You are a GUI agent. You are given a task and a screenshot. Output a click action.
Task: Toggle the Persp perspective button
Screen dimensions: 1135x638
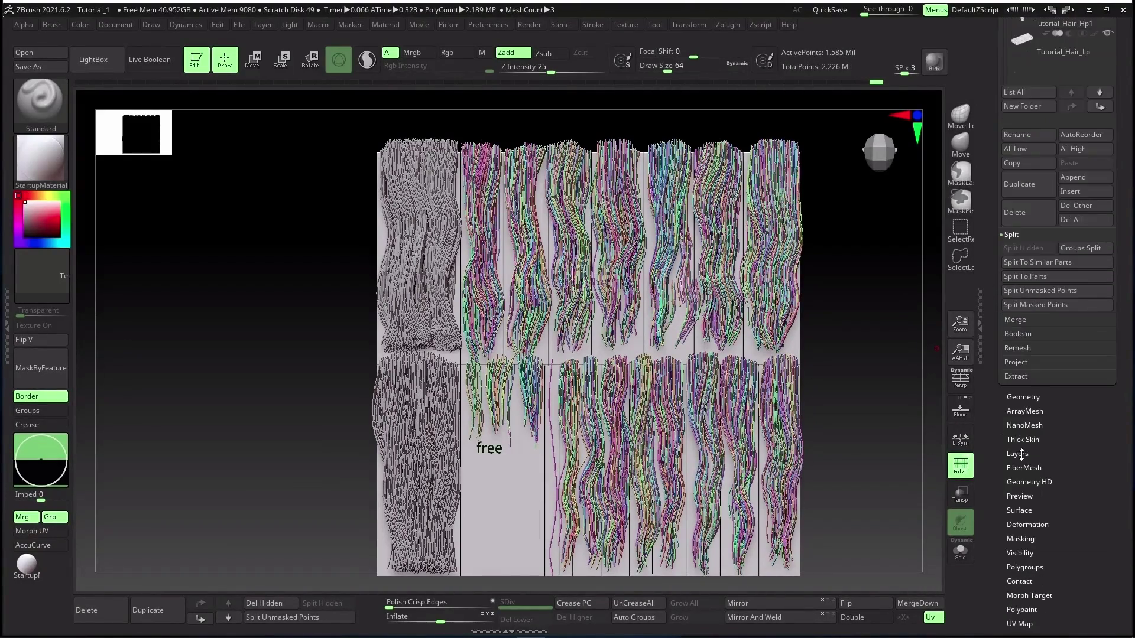[961, 378]
